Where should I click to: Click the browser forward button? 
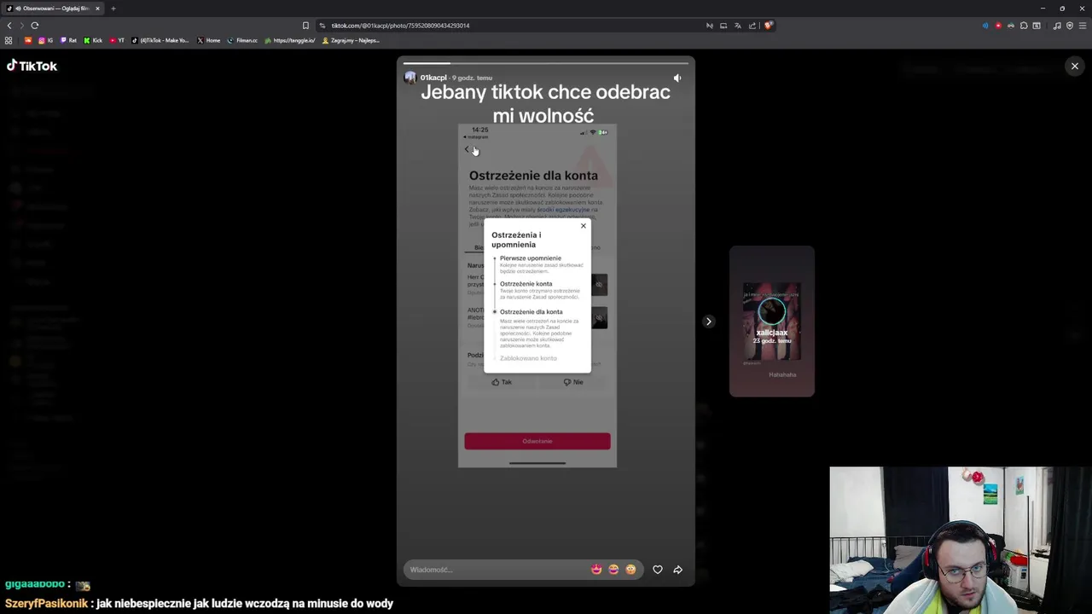[x=22, y=26]
